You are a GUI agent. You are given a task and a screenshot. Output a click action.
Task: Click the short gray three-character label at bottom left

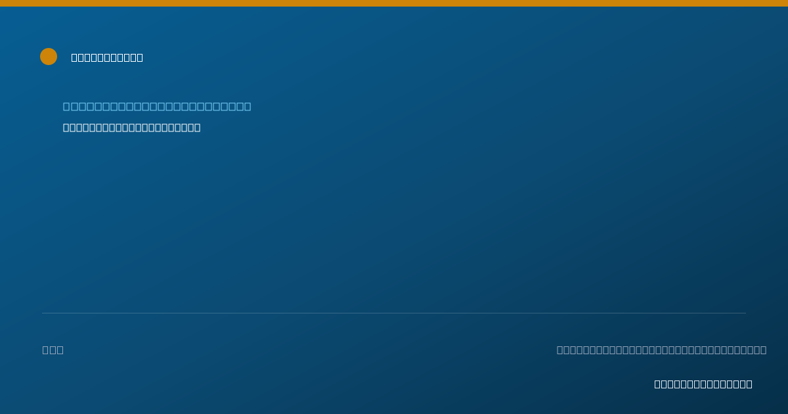coord(53,350)
